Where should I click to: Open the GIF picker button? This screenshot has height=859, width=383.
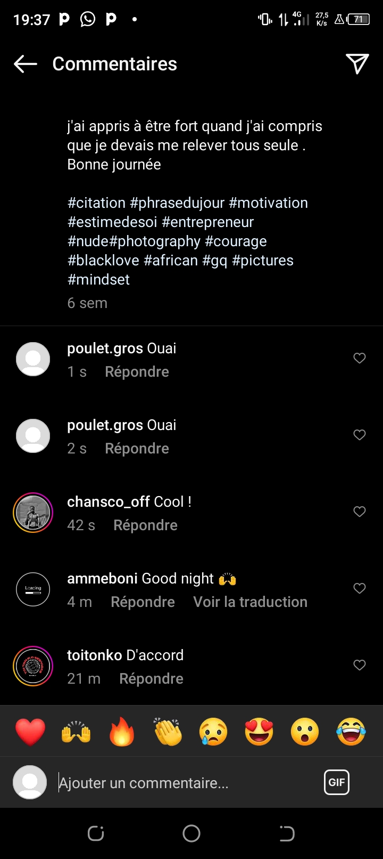point(336,782)
